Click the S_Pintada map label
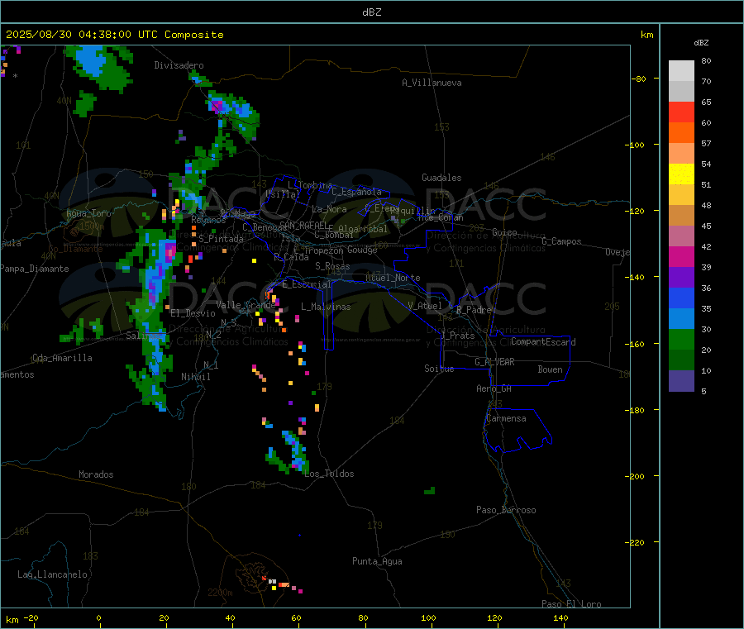 point(221,239)
